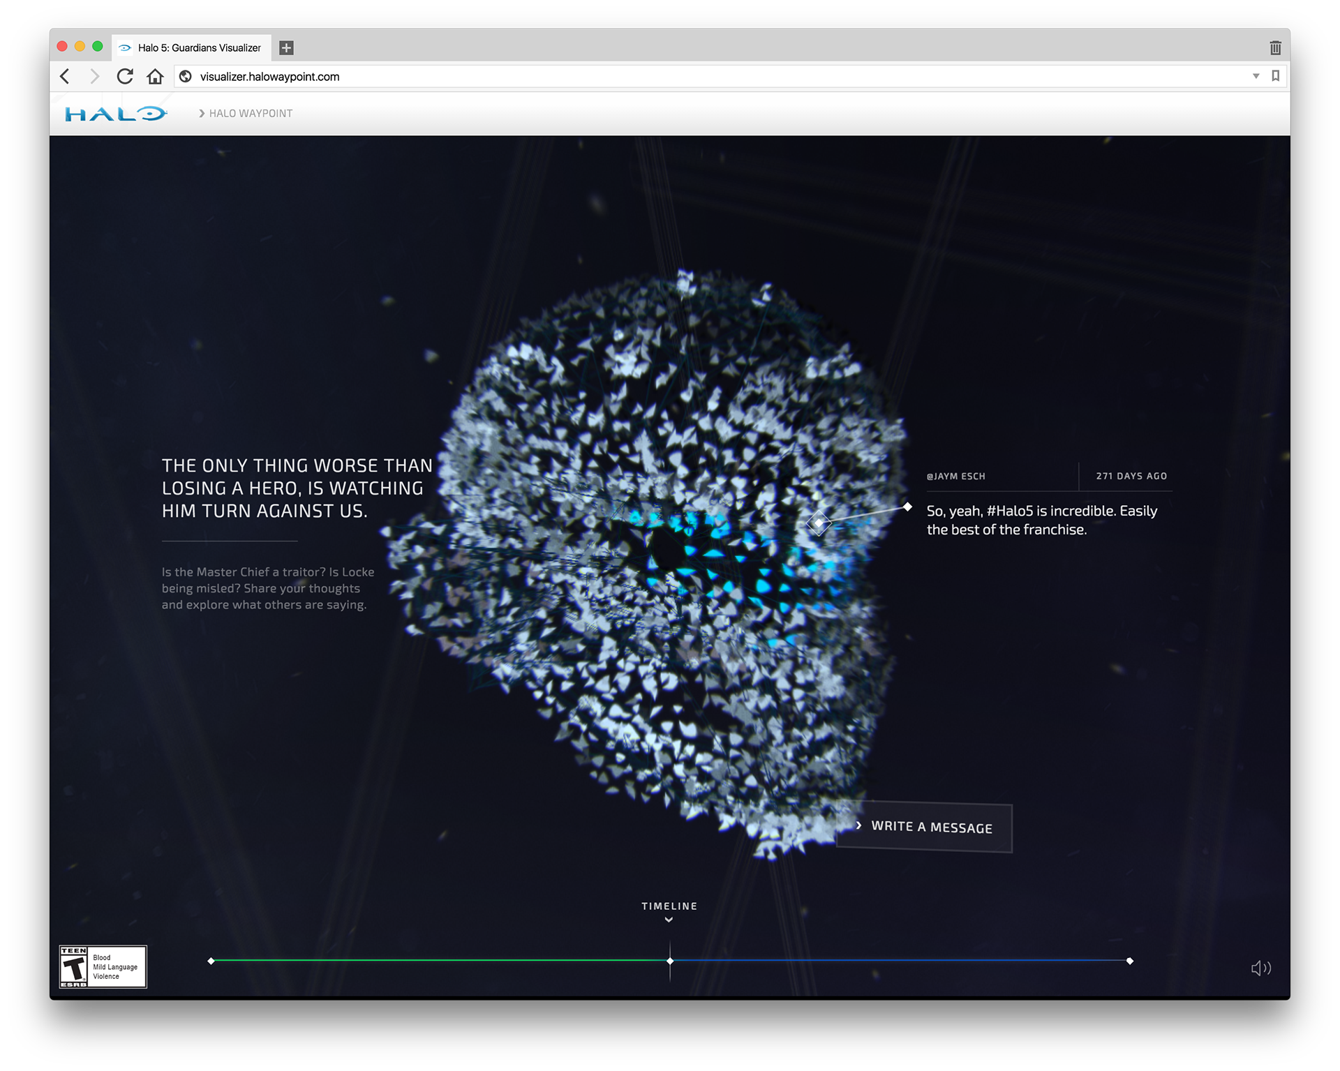Click the "THE ONLY THING WORSE" headline
This screenshot has height=1071, width=1340.
(297, 488)
